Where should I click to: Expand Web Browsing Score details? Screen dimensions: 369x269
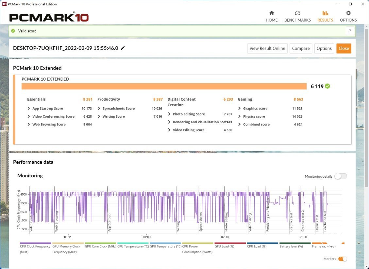[x=29, y=125]
